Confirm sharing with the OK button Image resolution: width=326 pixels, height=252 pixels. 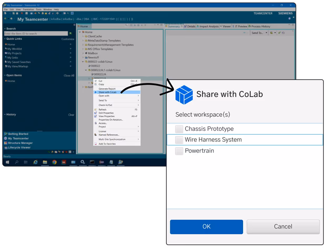(206, 227)
